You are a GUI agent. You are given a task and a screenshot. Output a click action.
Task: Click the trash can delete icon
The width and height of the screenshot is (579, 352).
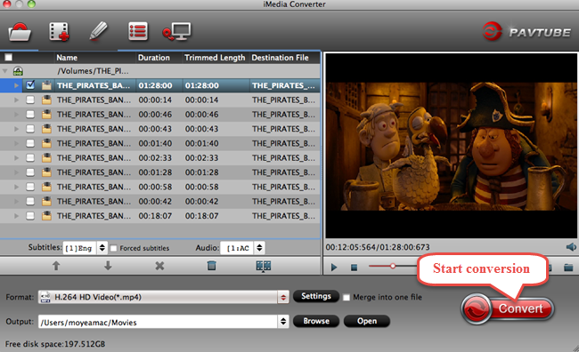212,266
